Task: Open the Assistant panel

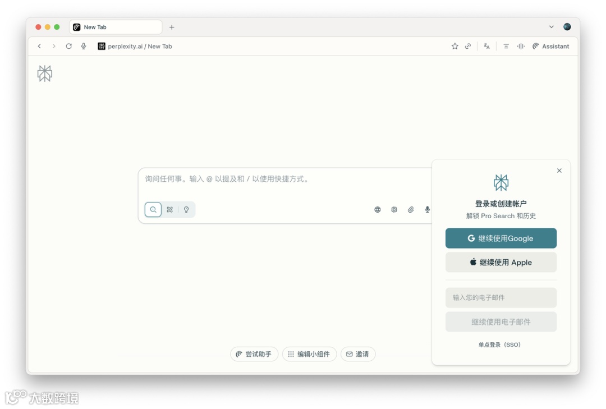Action: [551, 46]
